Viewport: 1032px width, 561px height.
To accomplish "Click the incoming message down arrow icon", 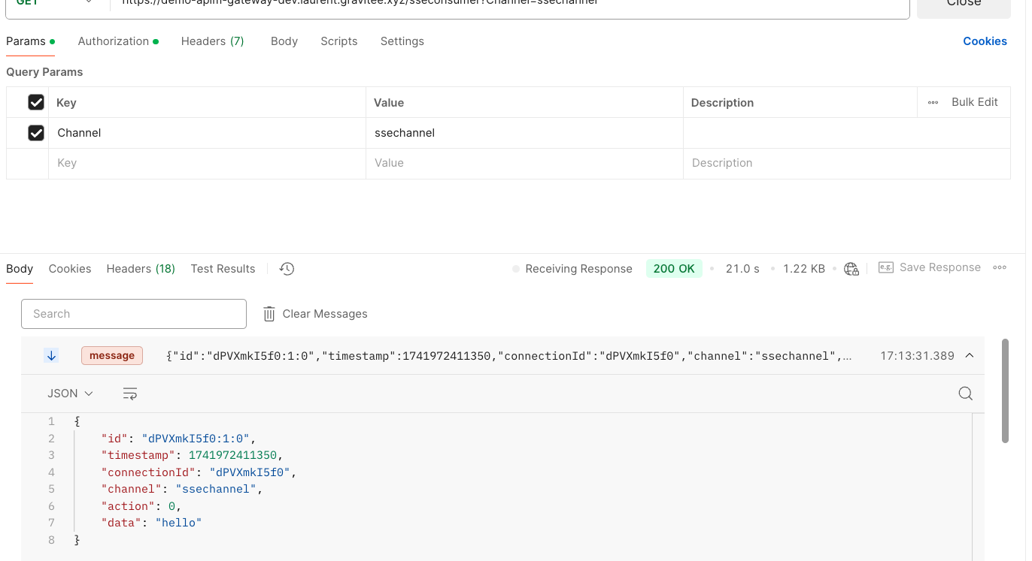I will (51, 356).
